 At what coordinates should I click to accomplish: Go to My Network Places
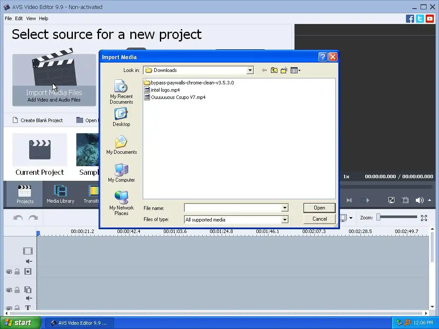[121, 203]
